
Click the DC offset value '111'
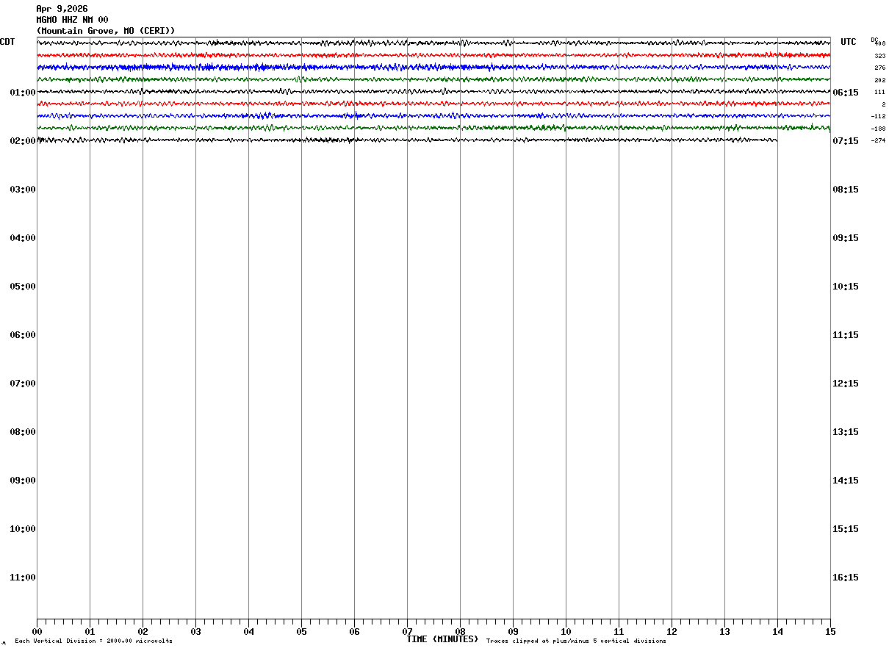click(880, 93)
